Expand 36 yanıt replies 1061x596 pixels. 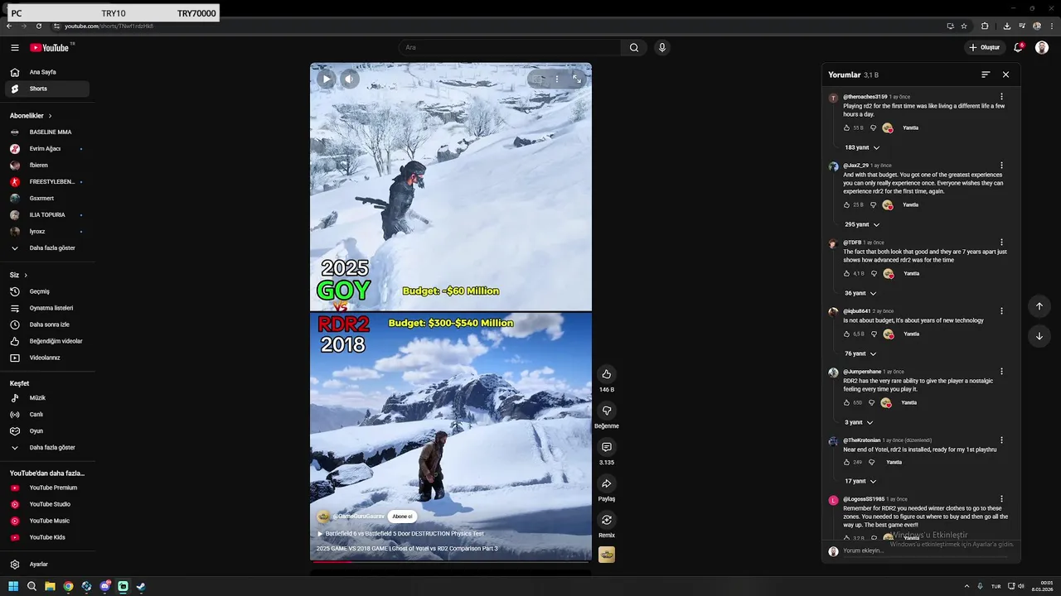point(860,293)
